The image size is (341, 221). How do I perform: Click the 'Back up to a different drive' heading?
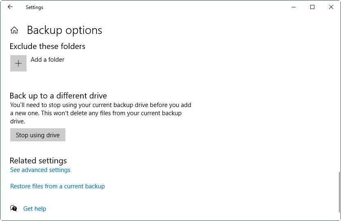tap(58, 96)
